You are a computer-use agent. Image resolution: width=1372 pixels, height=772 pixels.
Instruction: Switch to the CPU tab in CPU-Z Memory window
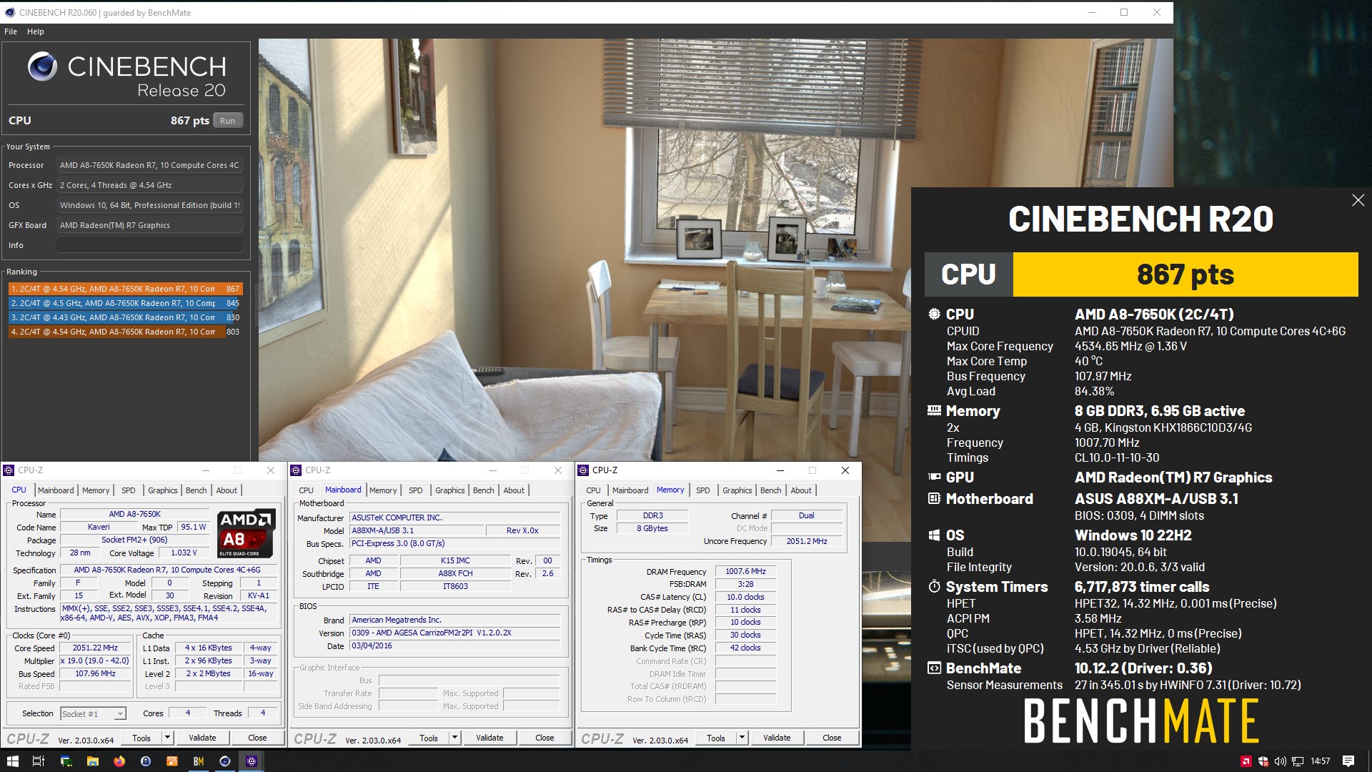click(x=593, y=490)
